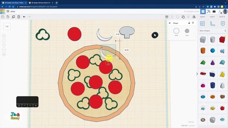Click the Send To button

pos(222,17)
